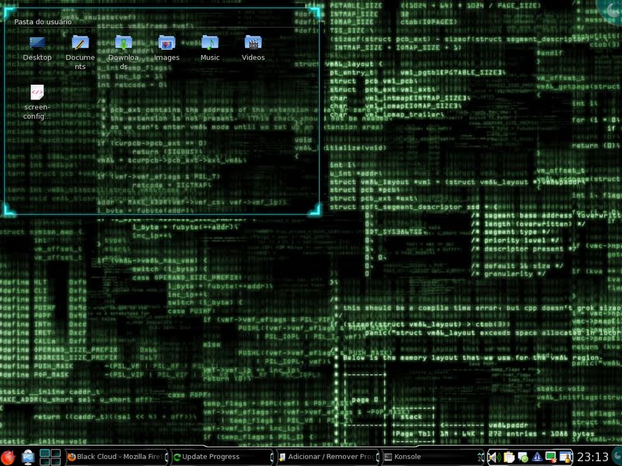Bring up the Adicionar / Remover window
Viewport: 622px width, 466px height.
[x=327, y=457]
